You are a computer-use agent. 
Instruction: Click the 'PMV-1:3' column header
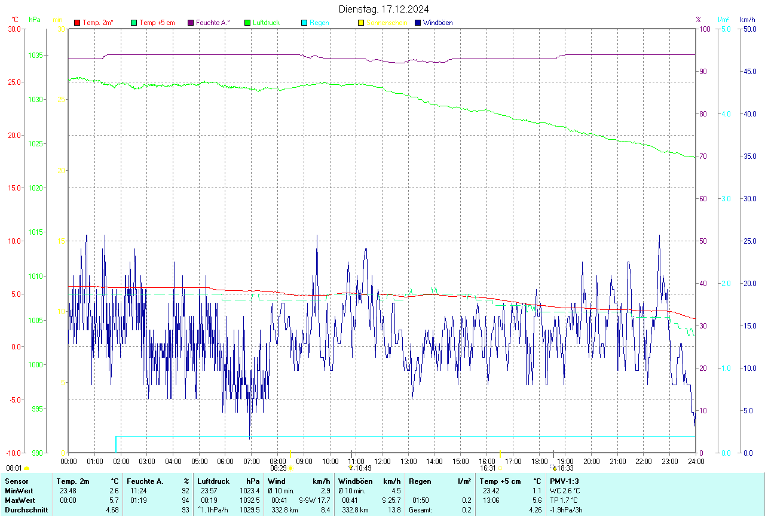(x=564, y=481)
